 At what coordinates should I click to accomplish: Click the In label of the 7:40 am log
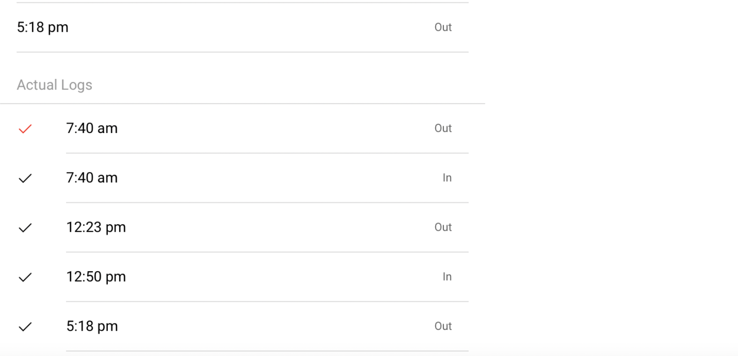(447, 178)
